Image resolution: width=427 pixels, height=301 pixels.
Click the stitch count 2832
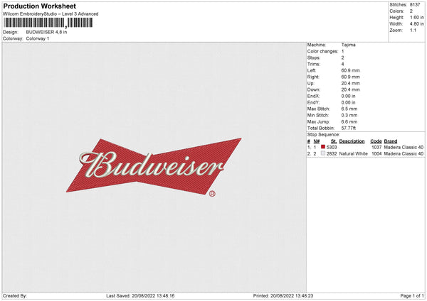[332, 154]
